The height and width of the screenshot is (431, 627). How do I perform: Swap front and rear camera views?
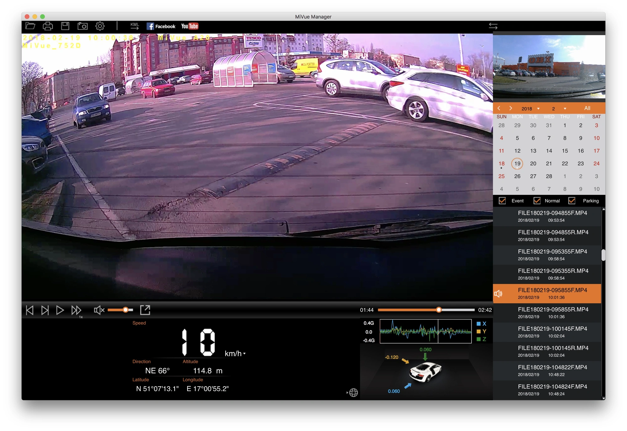pos(493,26)
